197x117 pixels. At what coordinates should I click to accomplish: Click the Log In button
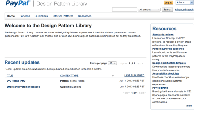(168, 3)
